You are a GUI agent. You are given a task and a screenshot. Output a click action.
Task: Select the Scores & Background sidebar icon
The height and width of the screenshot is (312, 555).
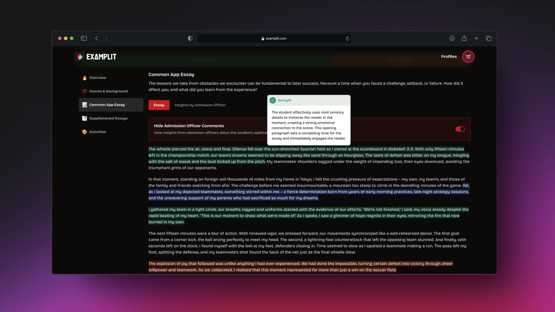[85, 91]
